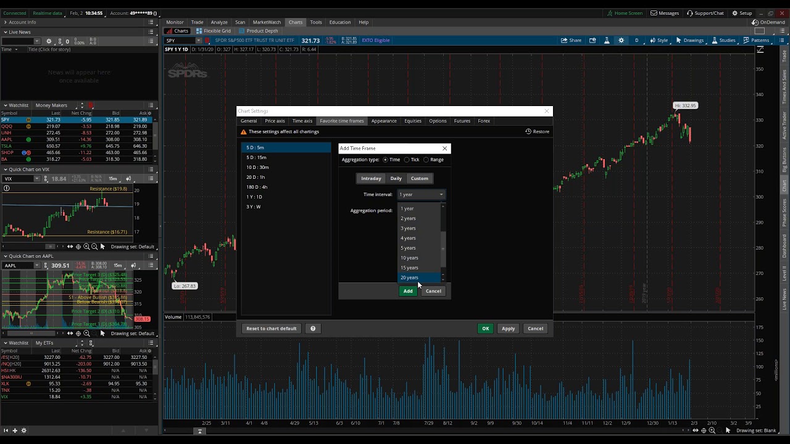Collapse the Live News panel

click(5, 32)
